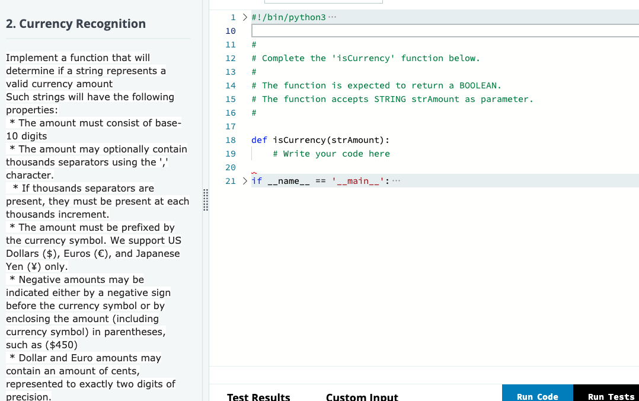The width and height of the screenshot is (639, 401).
Task: Click the '# Write your code here' comment
Action: 331,154
